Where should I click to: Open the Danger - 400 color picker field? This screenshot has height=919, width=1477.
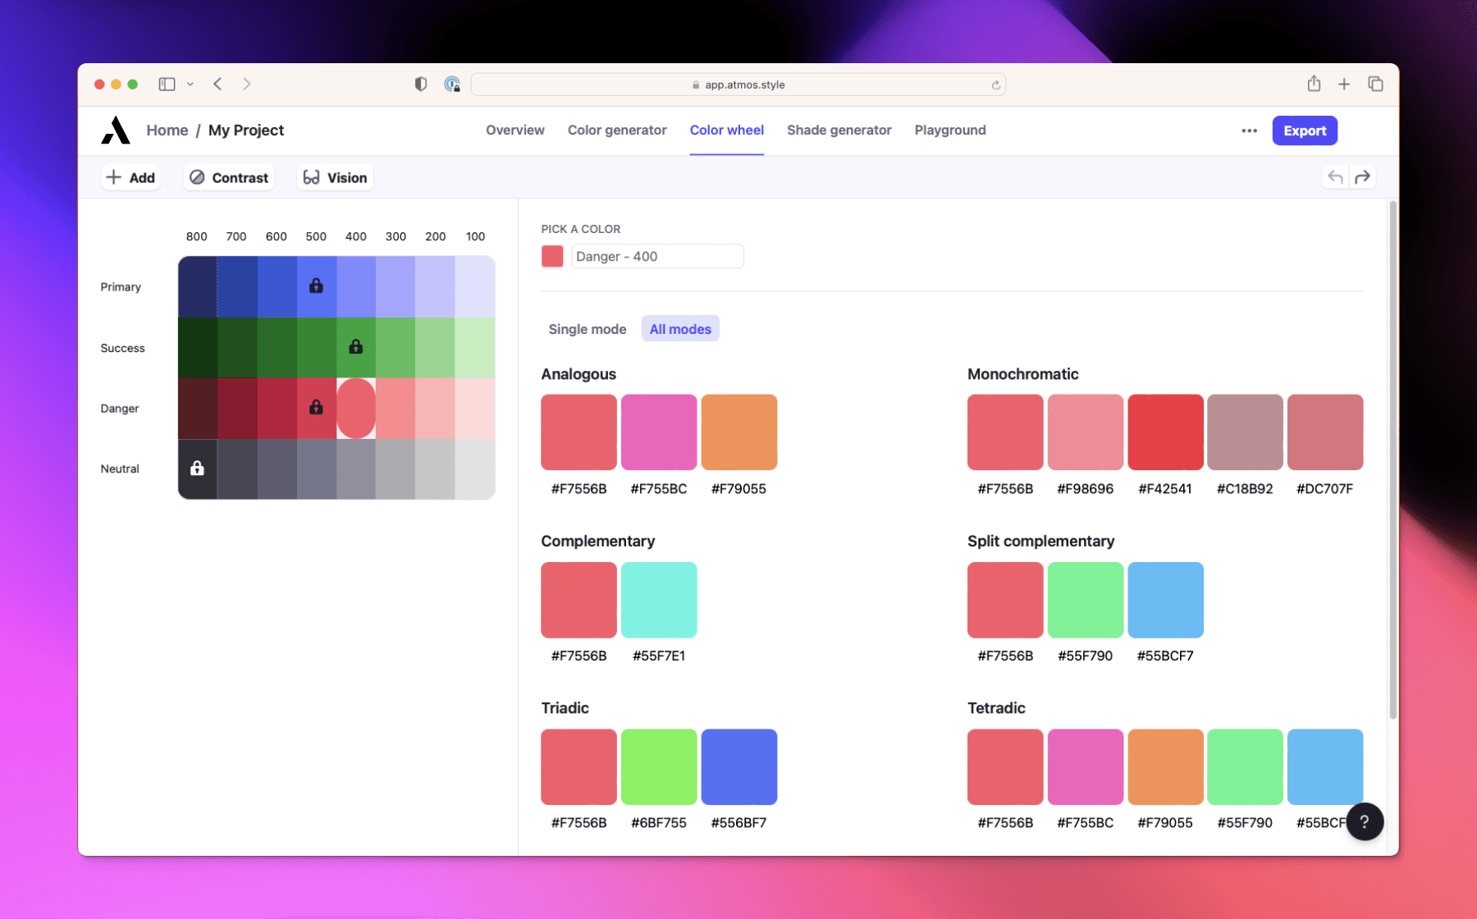(x=656, y=256)
